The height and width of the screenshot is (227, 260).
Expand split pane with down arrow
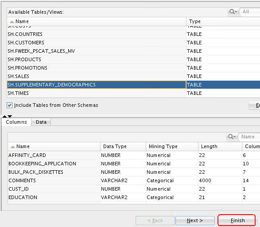10,116
